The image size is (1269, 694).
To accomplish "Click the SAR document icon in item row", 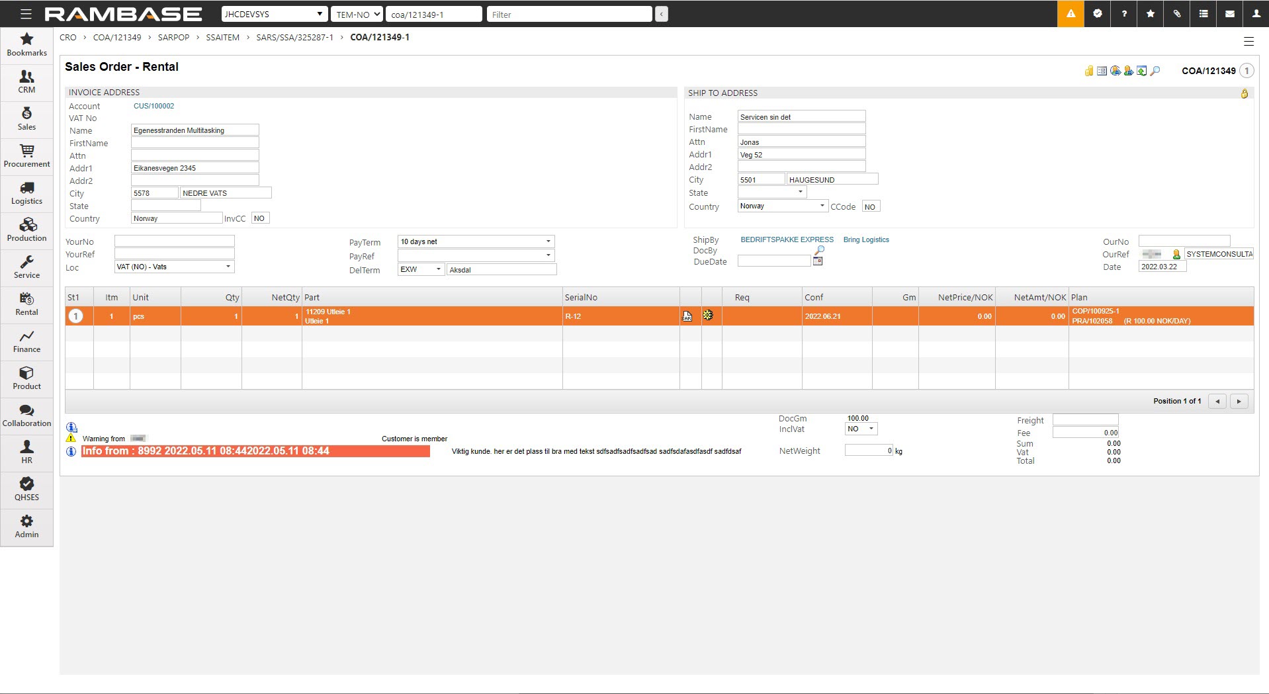I will (687, 316).
